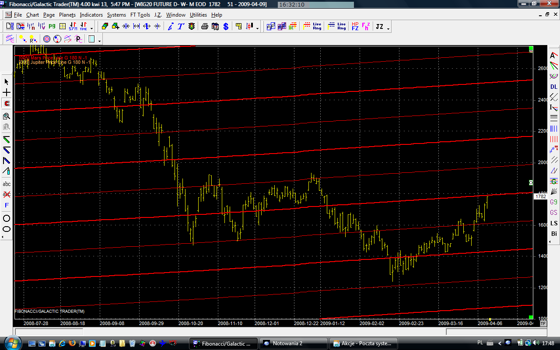This screenshot has width=560, height=350.
Task: Click the green square at chart's top-right corner
Action: point(531,48)
